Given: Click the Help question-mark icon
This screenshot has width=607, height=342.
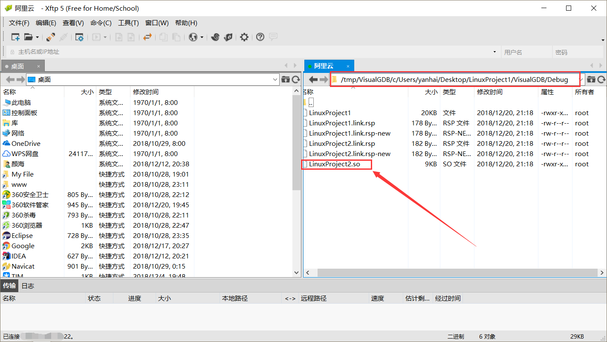Looking at the screenshot, I should point(260,37).
